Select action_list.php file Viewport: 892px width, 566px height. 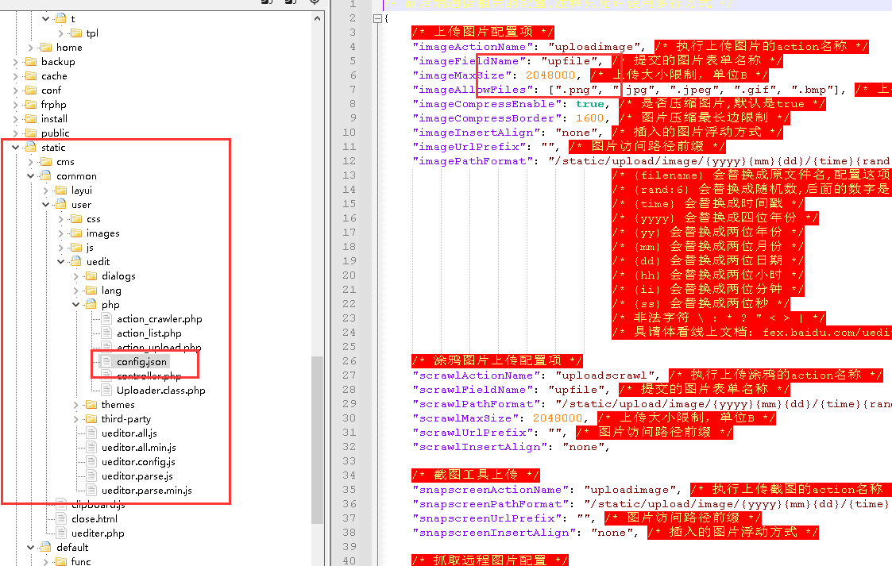point(149,333)
